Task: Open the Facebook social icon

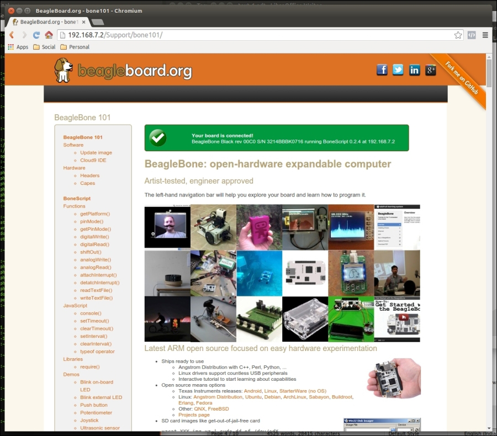Action: 382,70
